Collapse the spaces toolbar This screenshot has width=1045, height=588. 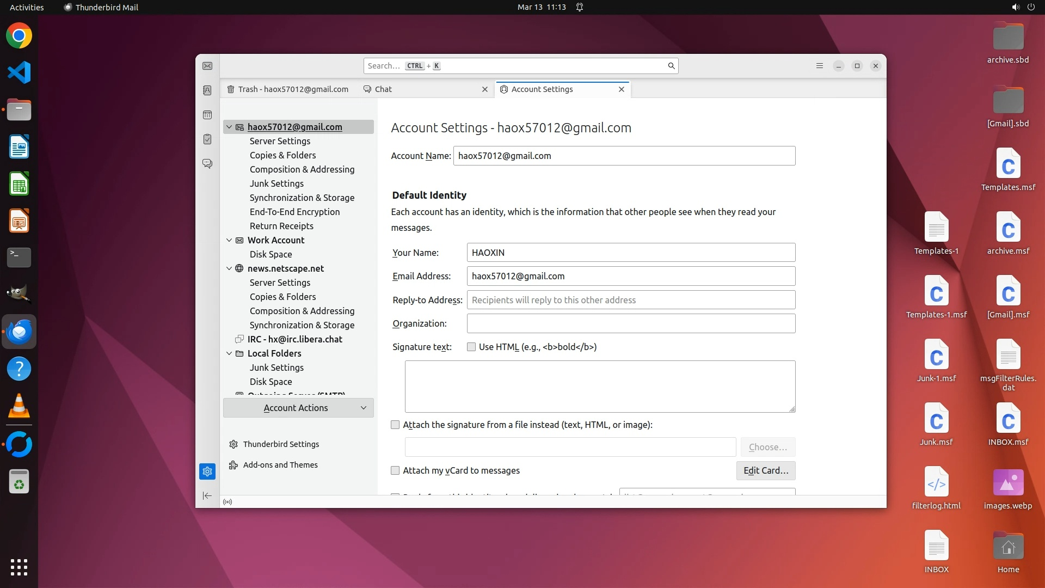point(207,495)
